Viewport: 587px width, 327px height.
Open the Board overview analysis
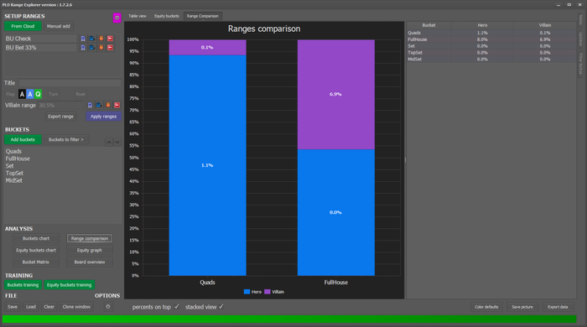(90, 262)
